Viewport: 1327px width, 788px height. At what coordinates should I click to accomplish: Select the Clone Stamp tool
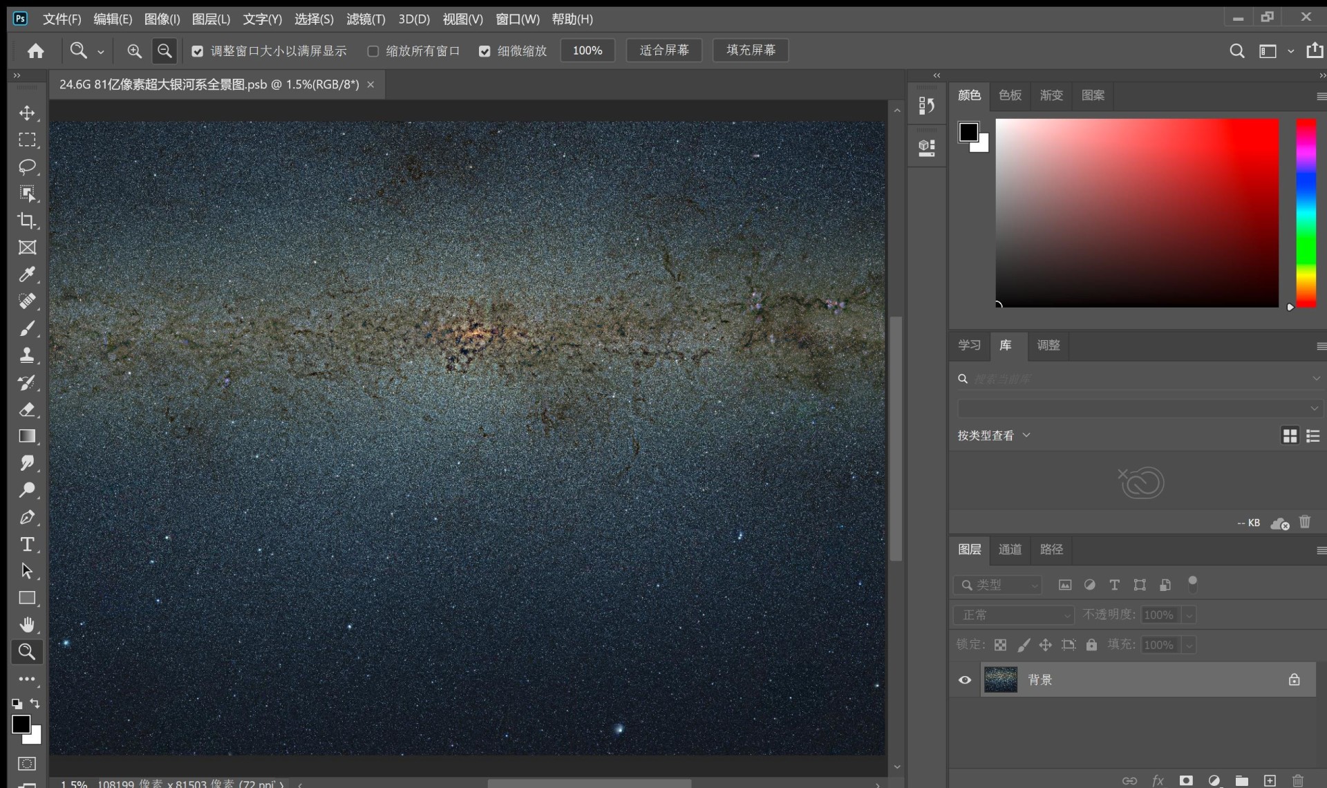pos(27,355)
